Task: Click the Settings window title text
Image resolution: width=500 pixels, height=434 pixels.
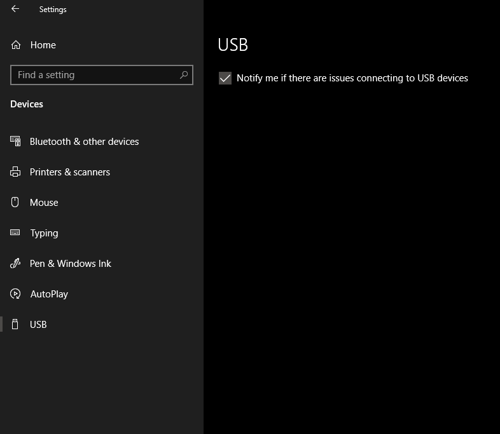Action: coord(53,10)
